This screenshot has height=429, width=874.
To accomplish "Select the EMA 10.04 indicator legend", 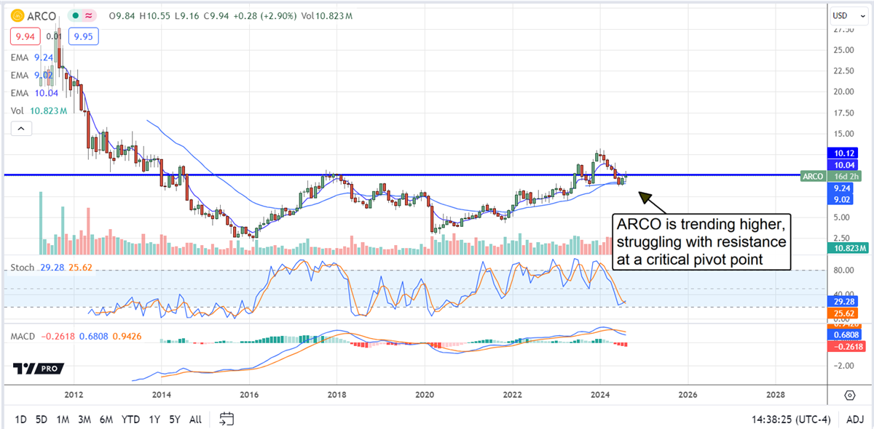I will click(34, 93).
